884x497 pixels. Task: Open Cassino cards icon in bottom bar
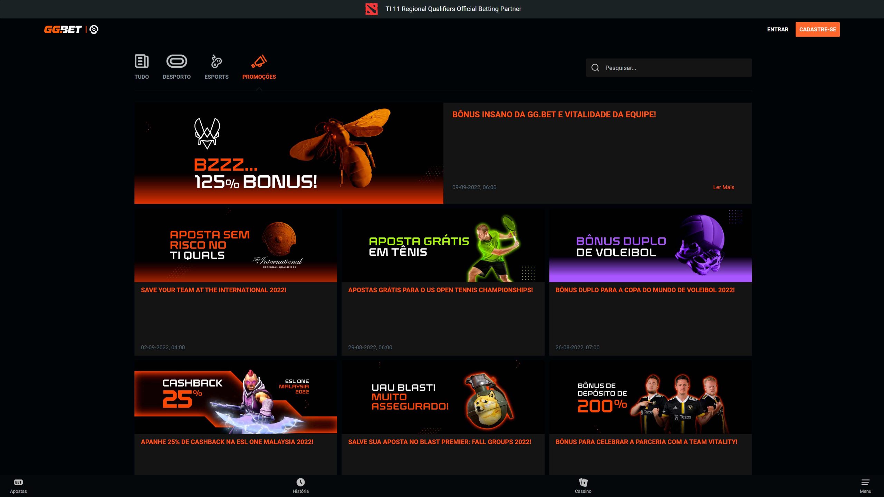pos(583,482)
